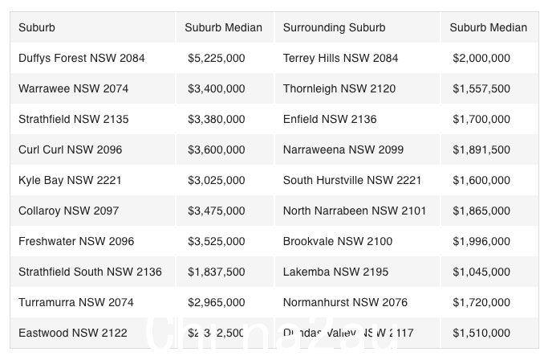
Task: Select Eastwood NSW 2122 entry
Action: click(73, 333)
